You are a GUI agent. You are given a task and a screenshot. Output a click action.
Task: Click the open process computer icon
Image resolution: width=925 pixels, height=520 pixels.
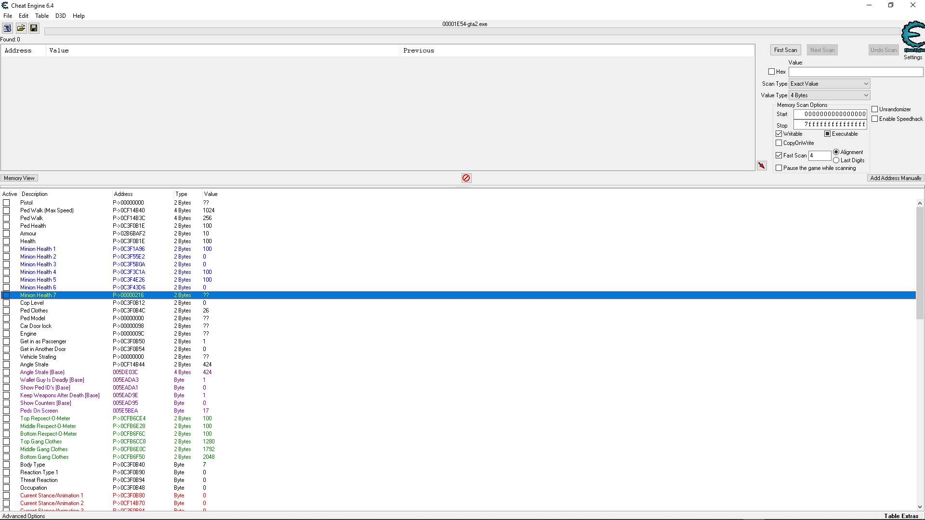click(7, 28)
